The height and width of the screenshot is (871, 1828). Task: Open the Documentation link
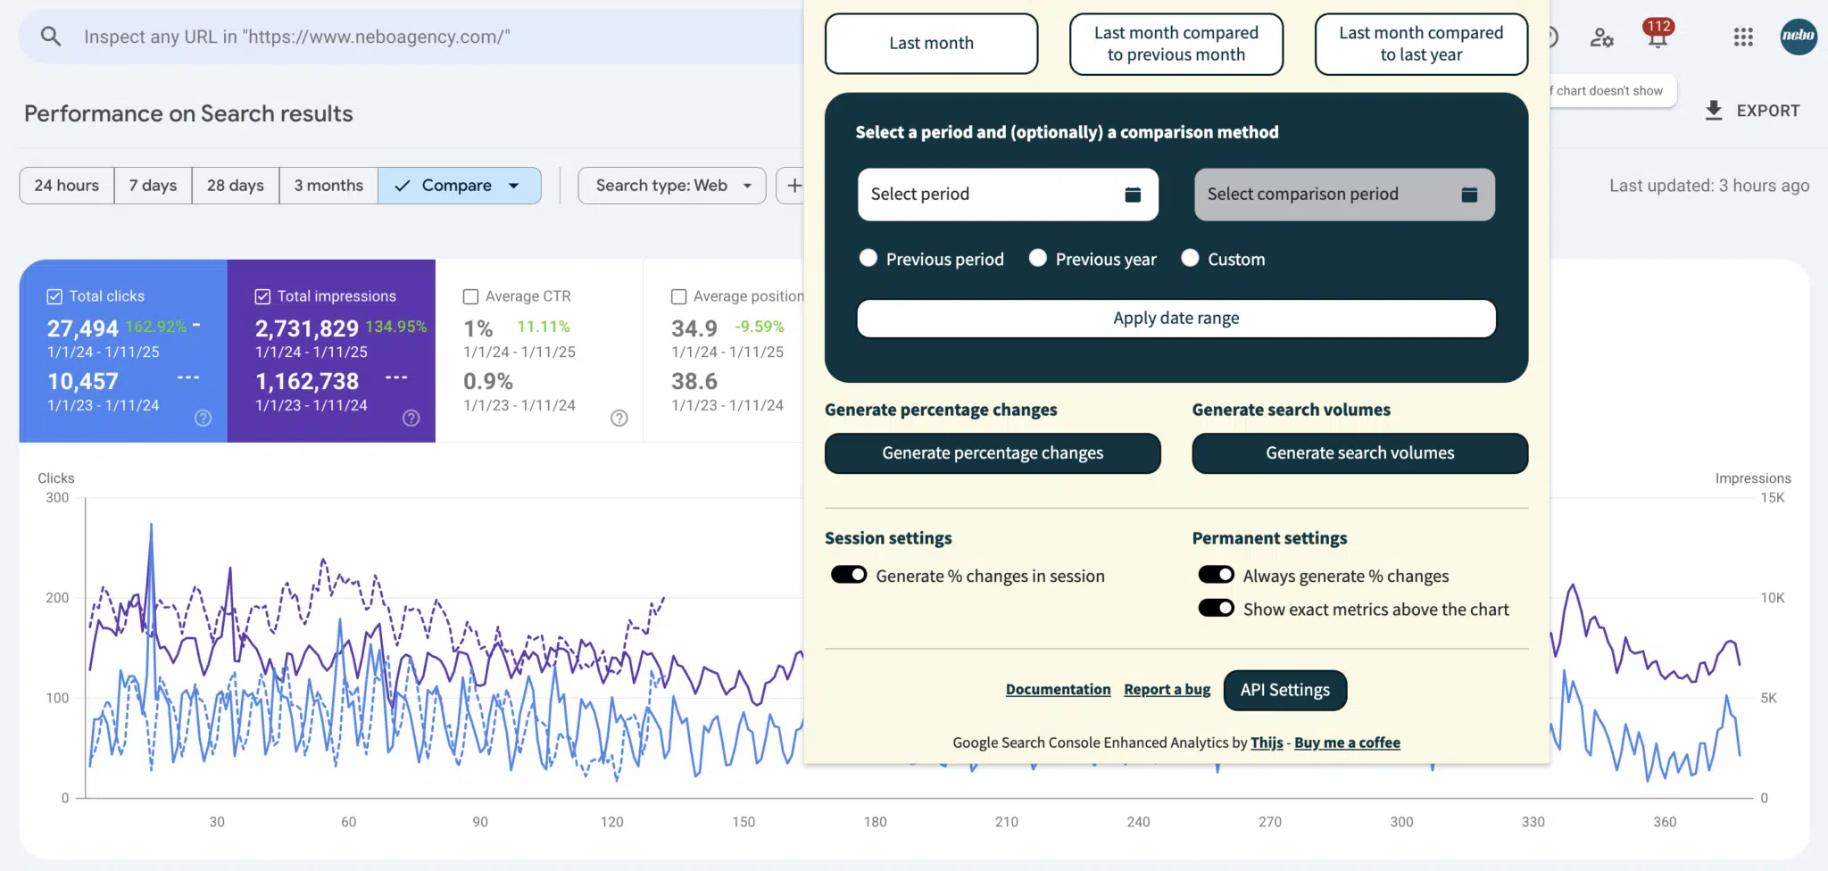coord(1058,690)
